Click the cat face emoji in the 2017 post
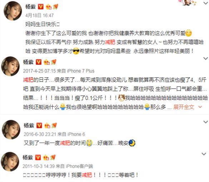The image size is (209, 182). 121,98
